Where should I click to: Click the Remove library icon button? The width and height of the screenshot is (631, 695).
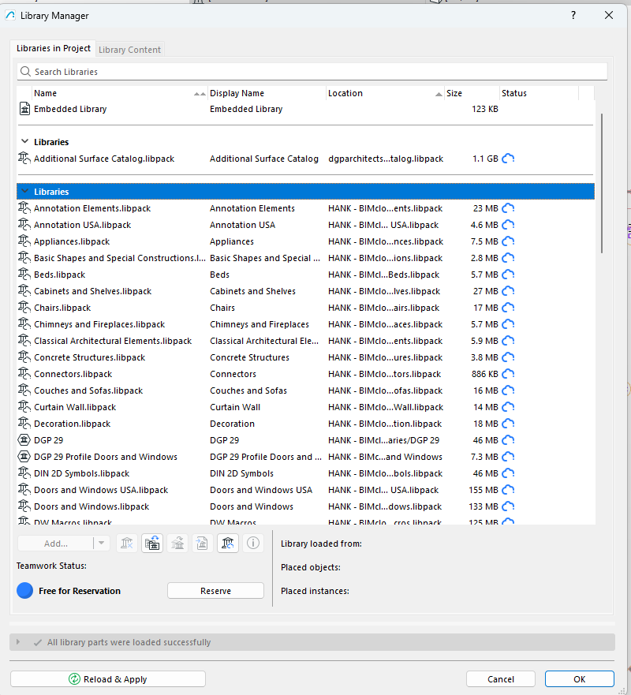pyautogui.click(x=127, y=543)
